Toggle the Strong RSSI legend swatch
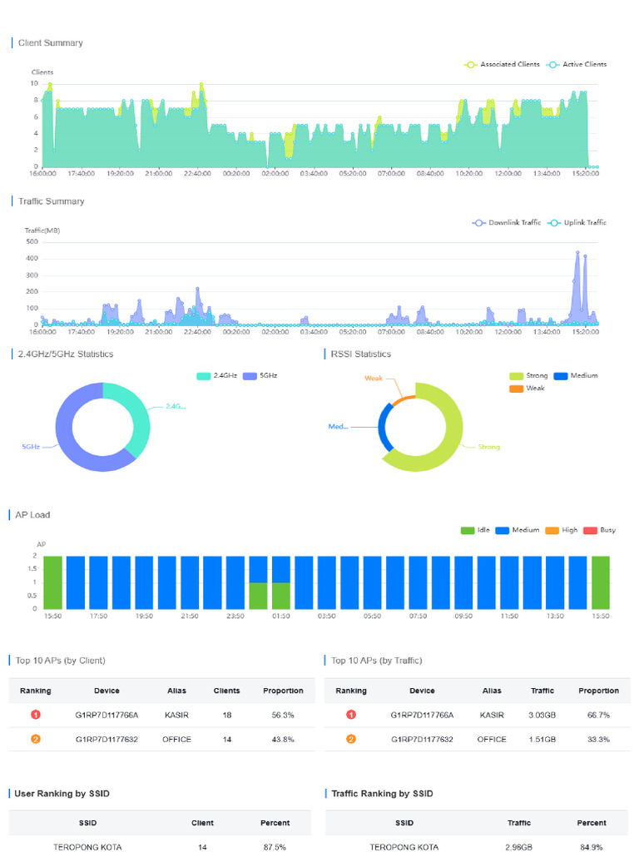 click(516, 375)
